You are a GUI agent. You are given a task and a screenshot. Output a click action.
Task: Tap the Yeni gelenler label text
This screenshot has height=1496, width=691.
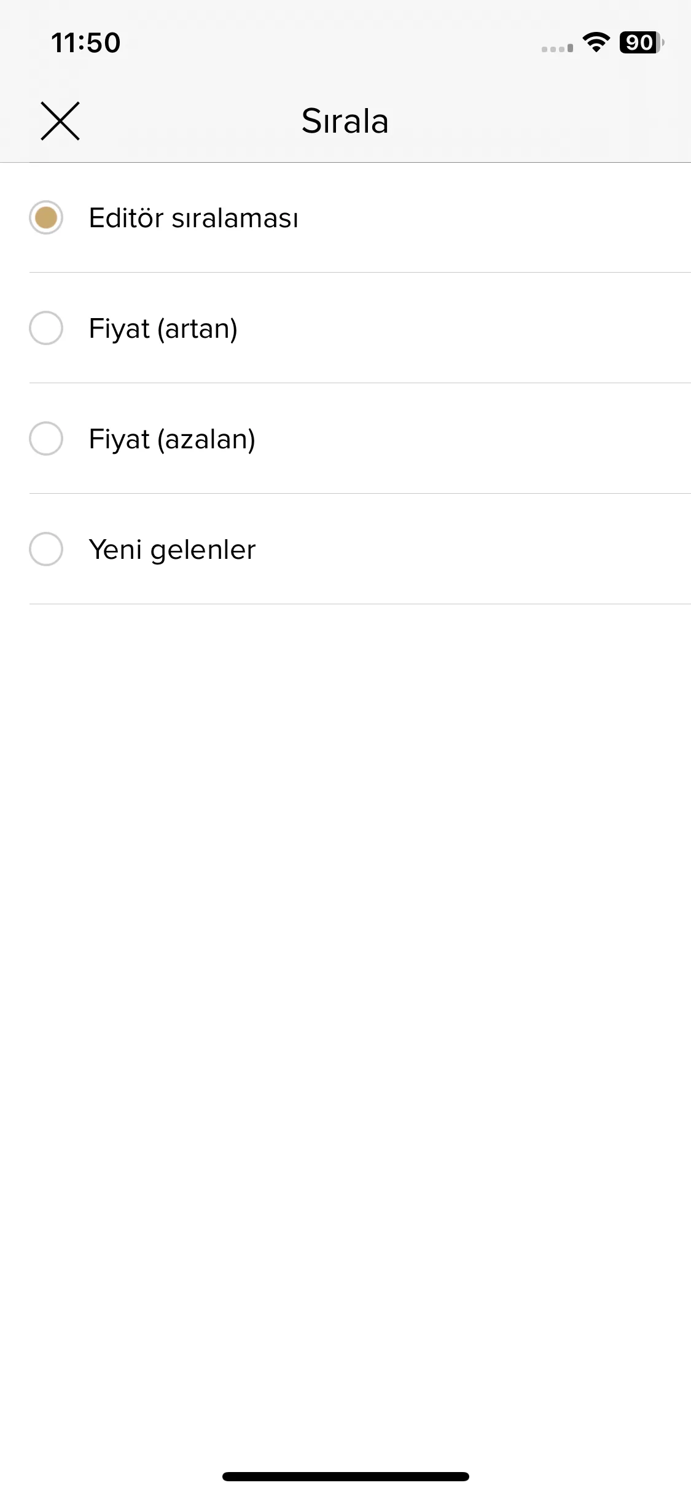[x=172, y=550]
